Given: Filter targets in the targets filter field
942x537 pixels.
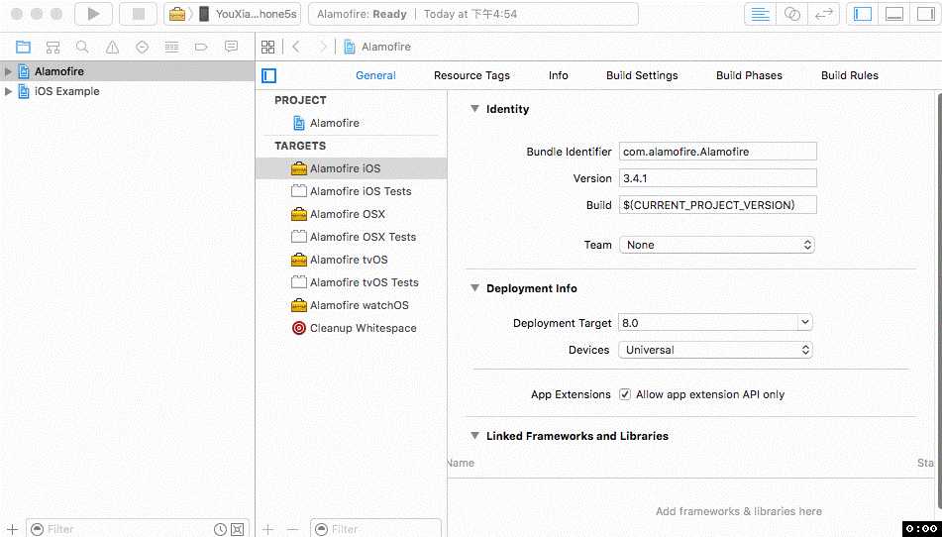Looking at the screenshot, I should tap(376, 529).
